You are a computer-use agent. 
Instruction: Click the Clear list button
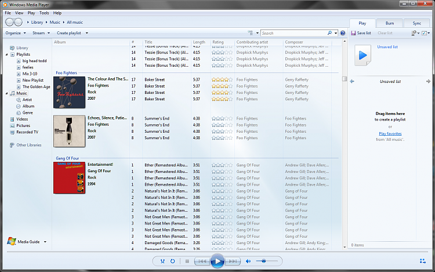tap(385, 33)
